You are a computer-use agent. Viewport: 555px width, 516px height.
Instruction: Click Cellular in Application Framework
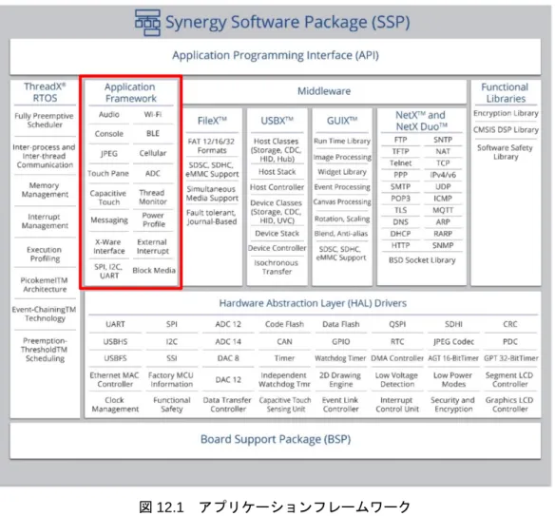tap(153, 153)
